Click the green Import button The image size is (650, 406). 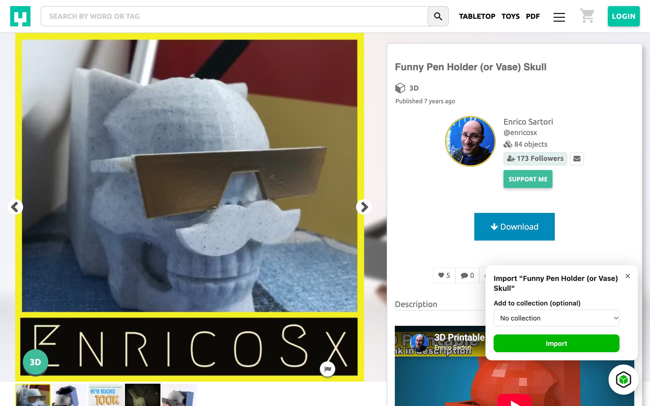pos(556,343)
